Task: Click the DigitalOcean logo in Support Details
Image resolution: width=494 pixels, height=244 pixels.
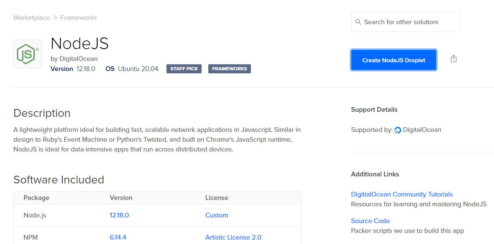Action: click(x=398, y=130)
